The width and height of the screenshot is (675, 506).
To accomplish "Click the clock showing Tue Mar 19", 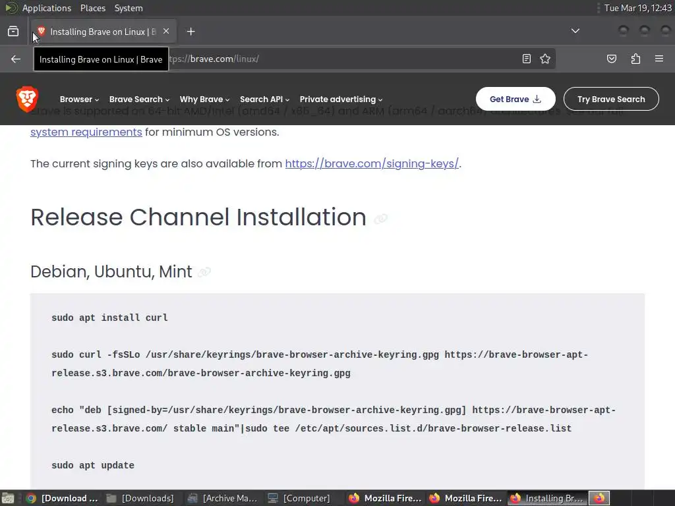I will pyautogui.click(x=637, y=8).
